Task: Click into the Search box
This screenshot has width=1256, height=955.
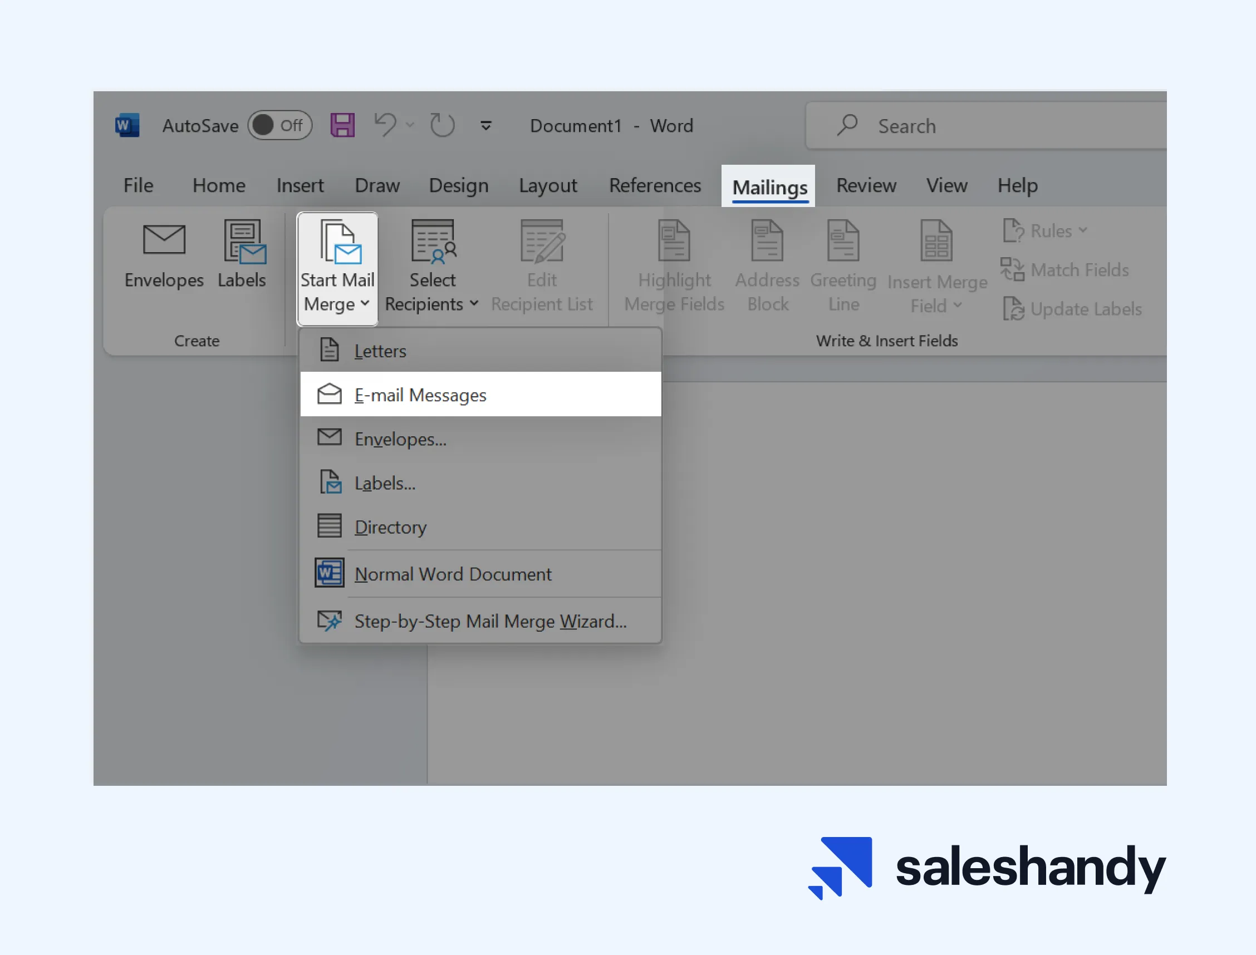Action: pyautogui.click(x=987, y=126)
